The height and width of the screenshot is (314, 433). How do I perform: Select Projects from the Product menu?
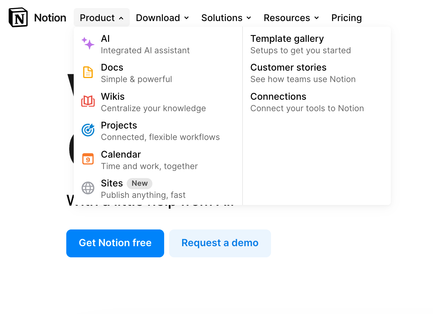coord(119,125)
